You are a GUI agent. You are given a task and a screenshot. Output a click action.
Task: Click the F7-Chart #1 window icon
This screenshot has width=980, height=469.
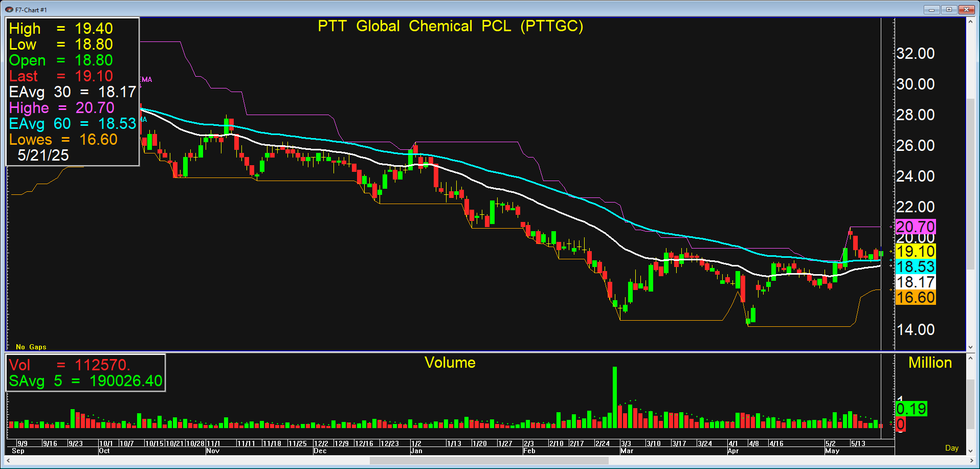(x=9, y=9)
